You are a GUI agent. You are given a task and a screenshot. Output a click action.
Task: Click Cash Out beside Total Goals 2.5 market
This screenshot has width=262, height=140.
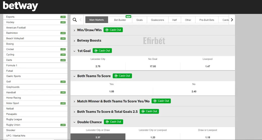[x=149, y=111]
